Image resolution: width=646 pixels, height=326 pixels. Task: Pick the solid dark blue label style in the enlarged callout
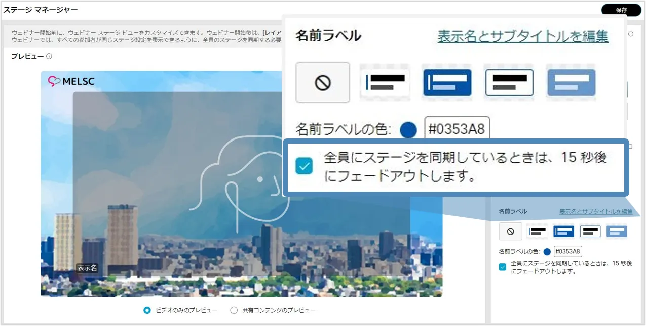point(447,82)
